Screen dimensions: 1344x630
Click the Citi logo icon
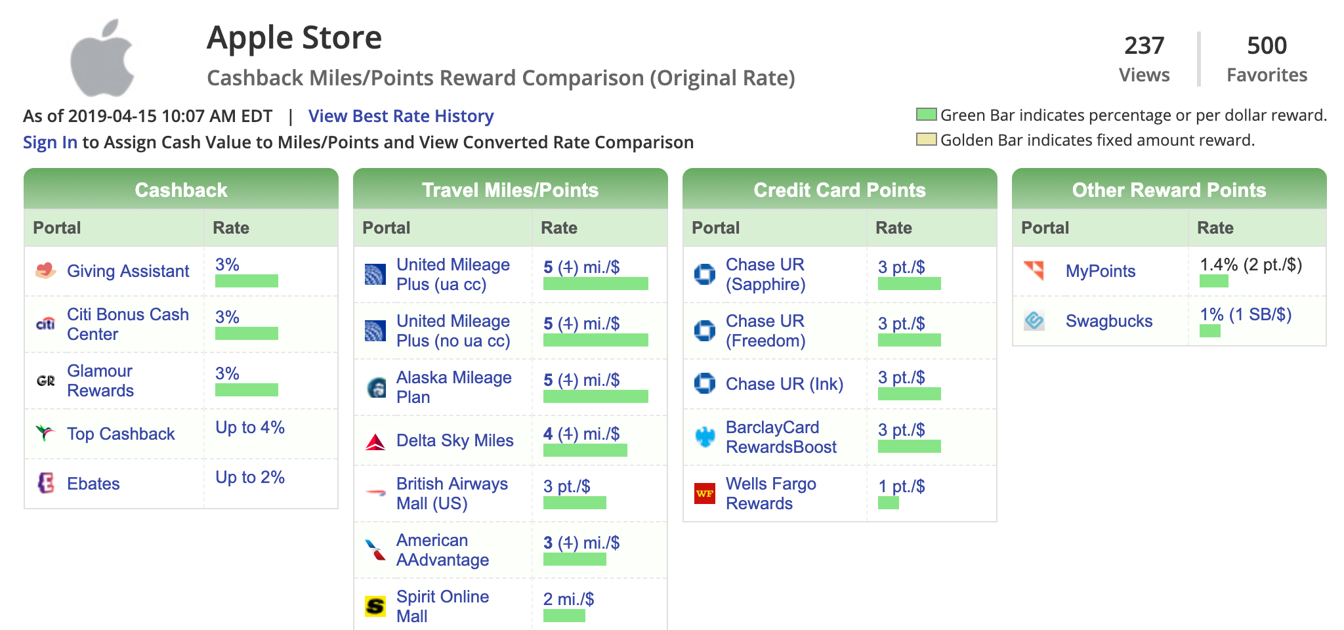(x=45, y=324)
